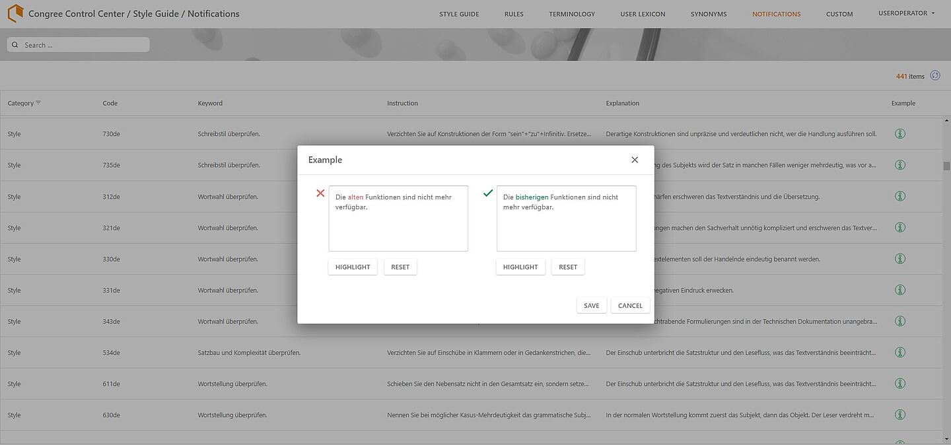951x445 pixels.
Task: Click the refresh icon beside 441 items
Action: pyautogui.click(x=935, y=76)
